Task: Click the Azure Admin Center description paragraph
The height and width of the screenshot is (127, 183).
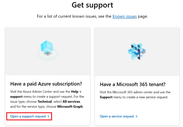Action: (47, 99)
